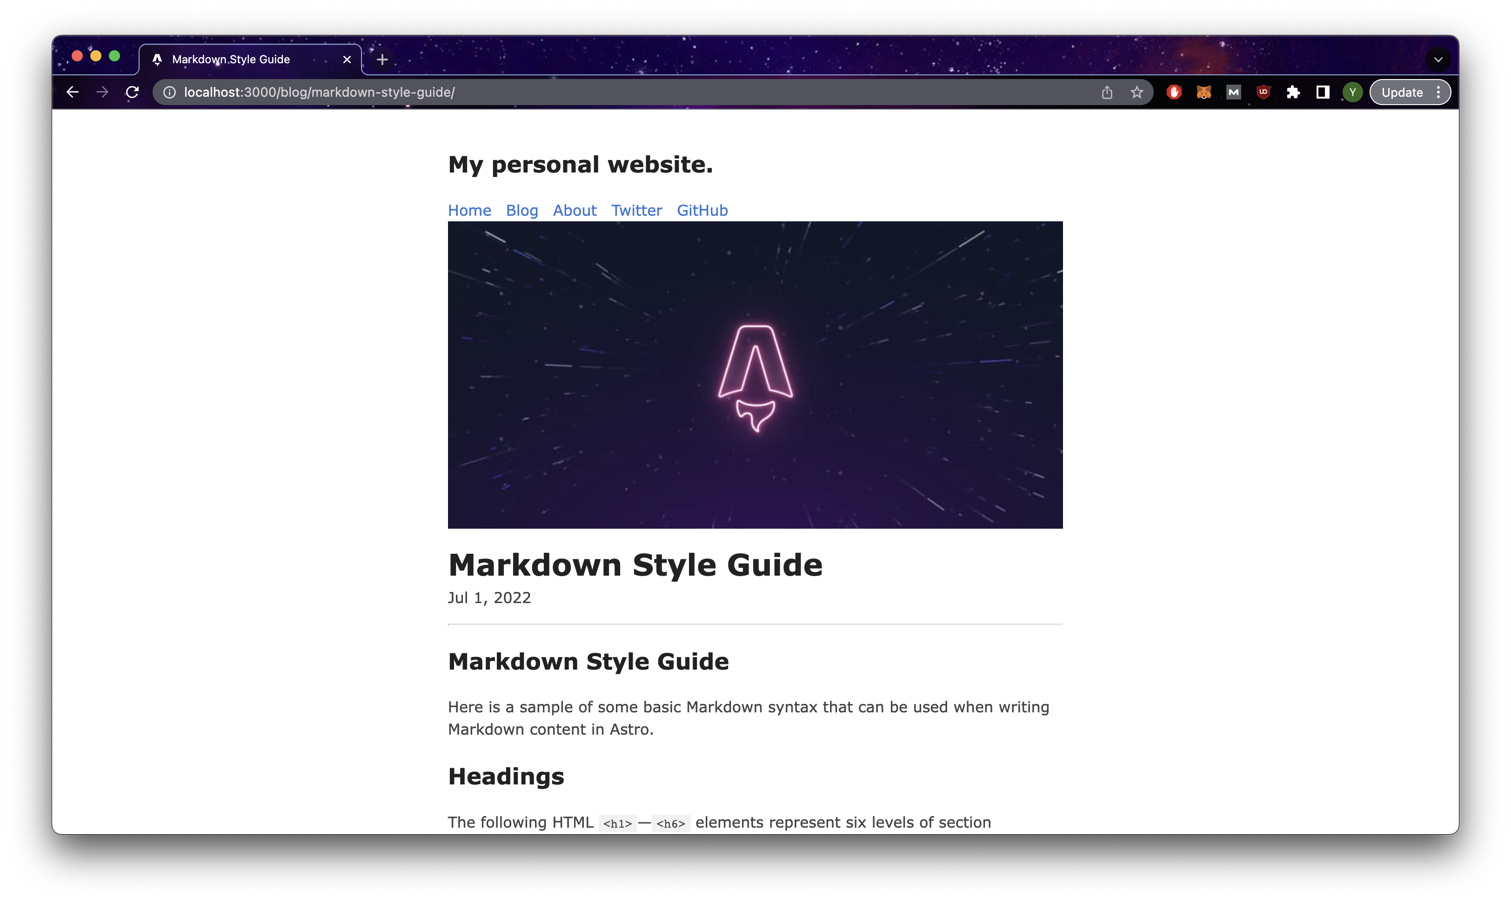The image size is (1511, 903).
Task: Expand the tab search chevron
Action: [x=1438, y=60]
